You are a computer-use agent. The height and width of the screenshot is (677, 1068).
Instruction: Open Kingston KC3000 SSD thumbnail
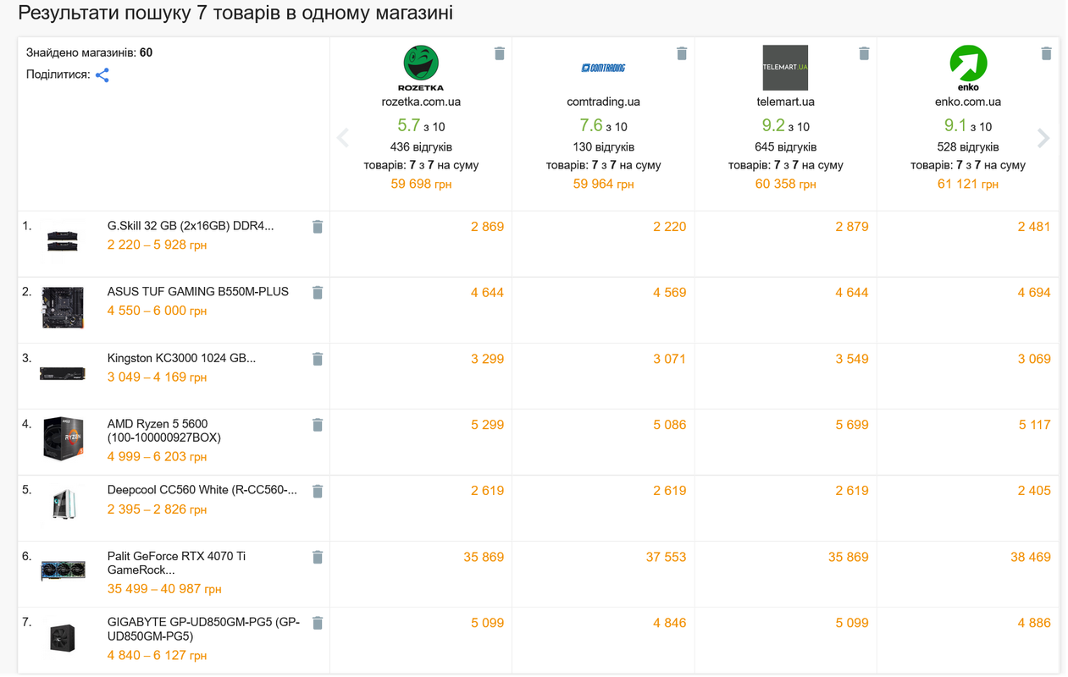tap(63, 373)
